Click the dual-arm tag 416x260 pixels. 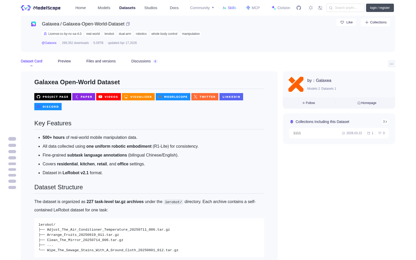[125, 34]
